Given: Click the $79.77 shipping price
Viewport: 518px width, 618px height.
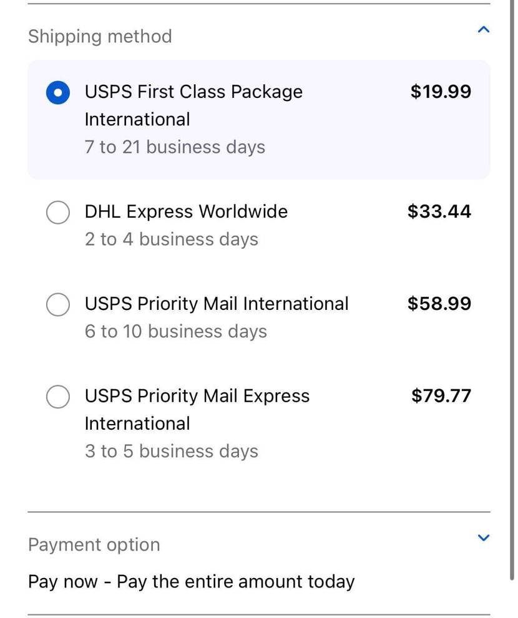Looking at the screenshot, I should coord(441,396).
